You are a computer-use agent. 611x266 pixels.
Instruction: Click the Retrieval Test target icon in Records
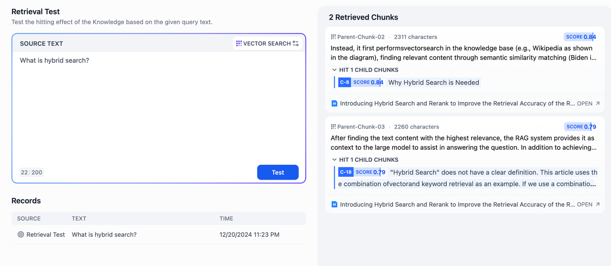21,235
